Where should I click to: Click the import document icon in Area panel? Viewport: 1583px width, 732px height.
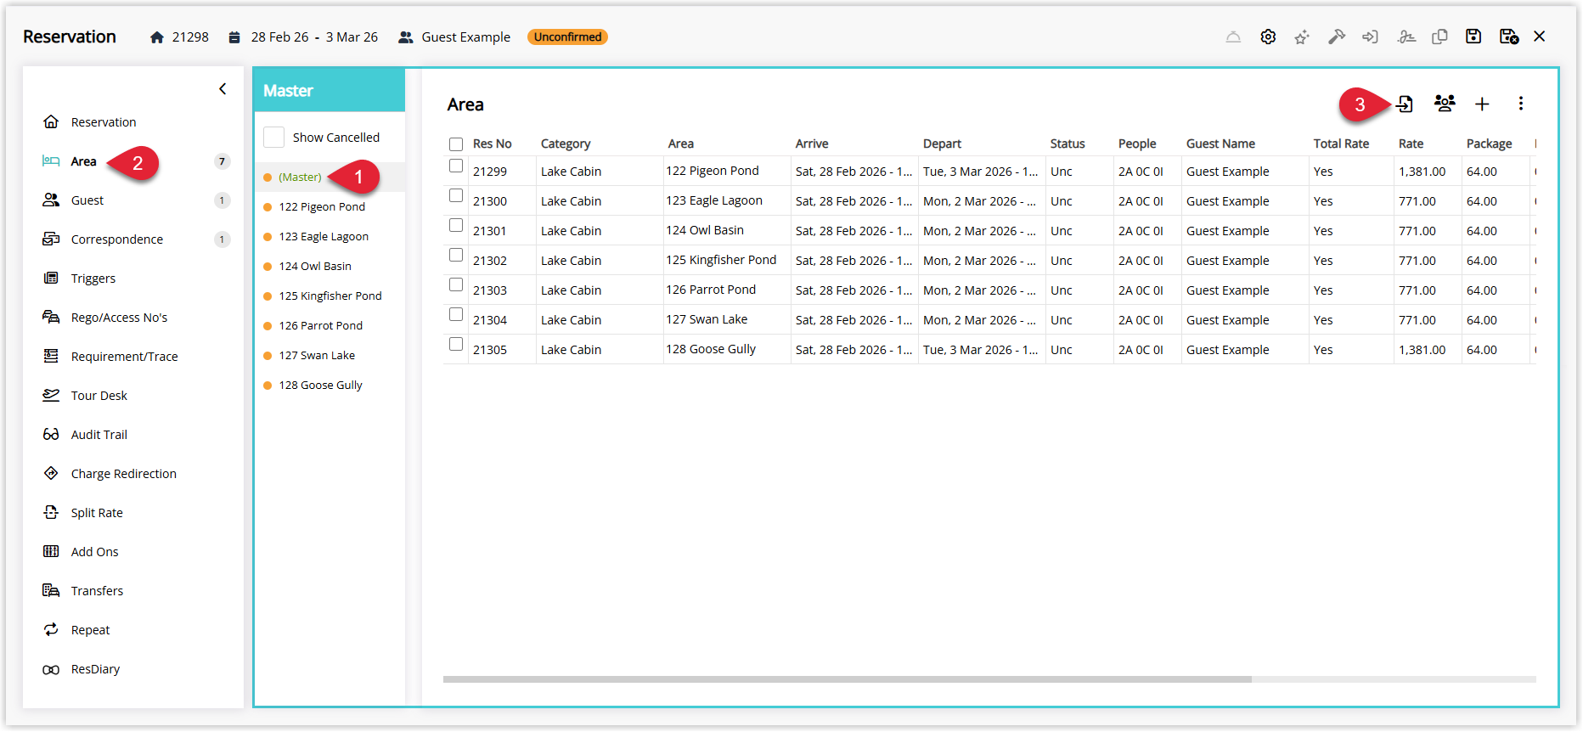[x=1405, y=104]
